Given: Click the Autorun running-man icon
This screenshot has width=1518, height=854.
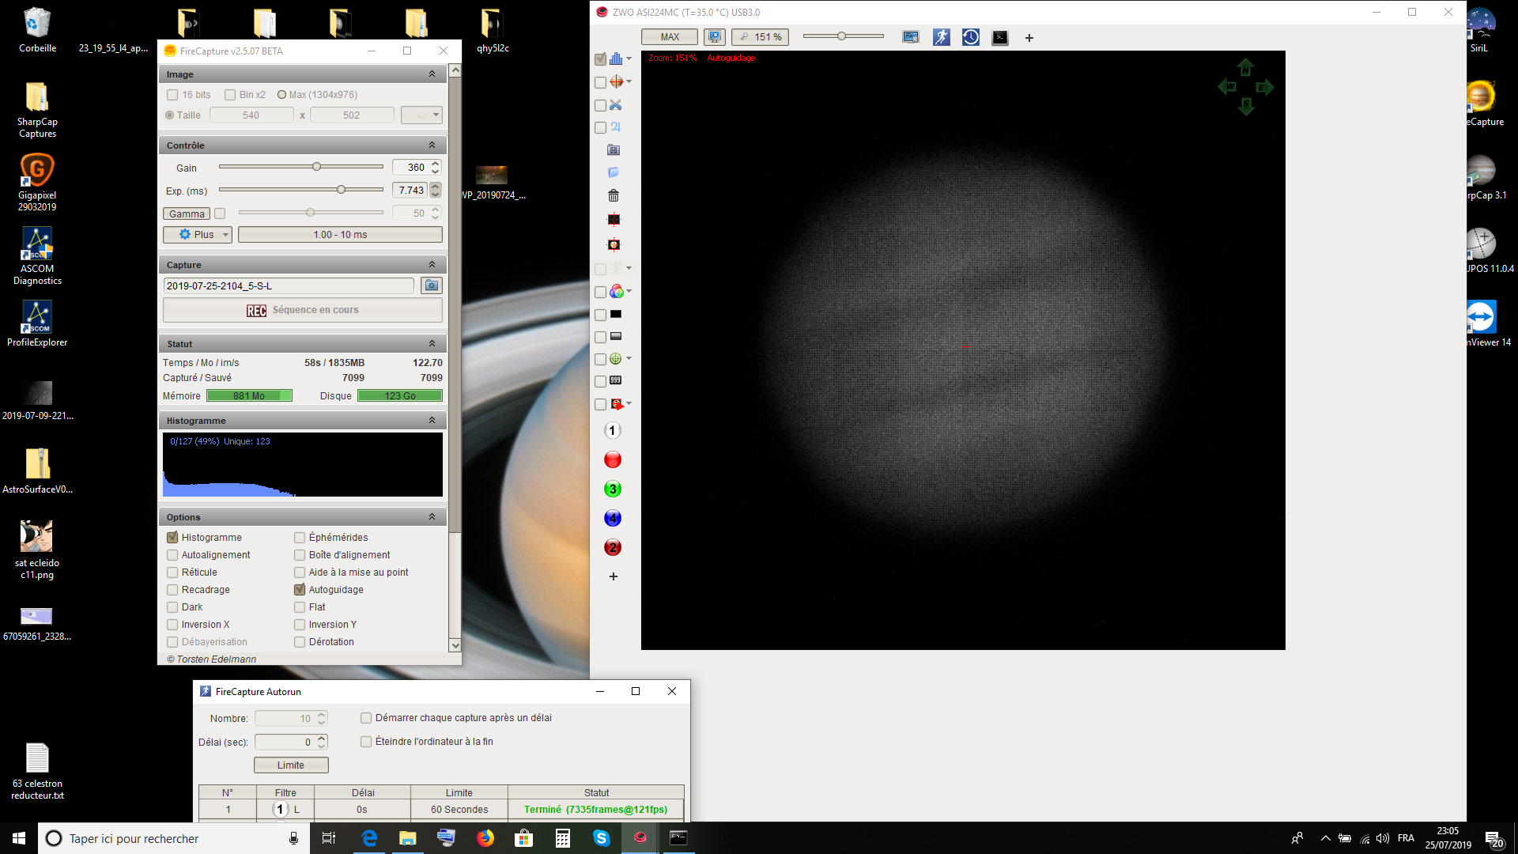Looking at the screenshot, I should coord(941,37).
